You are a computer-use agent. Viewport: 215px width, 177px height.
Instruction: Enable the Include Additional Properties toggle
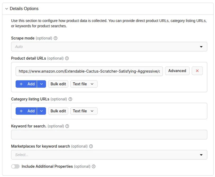[x=15, y=166]
